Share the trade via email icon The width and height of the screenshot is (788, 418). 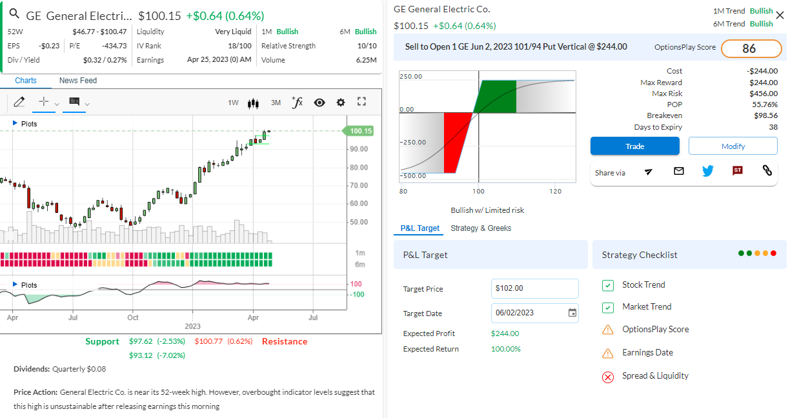[x=679, y=172]
